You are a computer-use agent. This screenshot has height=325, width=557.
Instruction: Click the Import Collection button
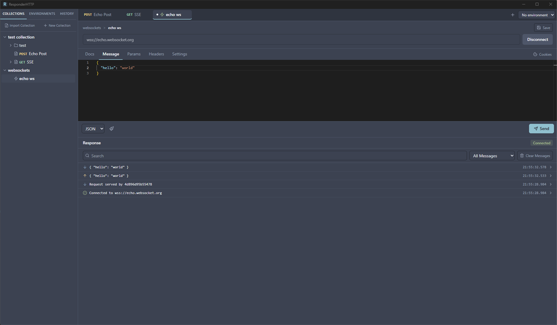click(x=20, y=26)
